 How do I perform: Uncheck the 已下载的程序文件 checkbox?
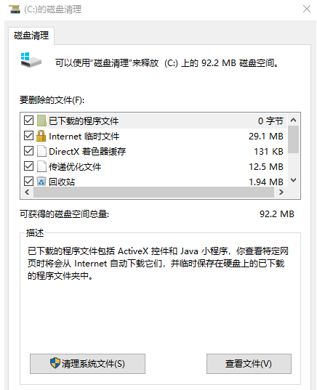28,121
